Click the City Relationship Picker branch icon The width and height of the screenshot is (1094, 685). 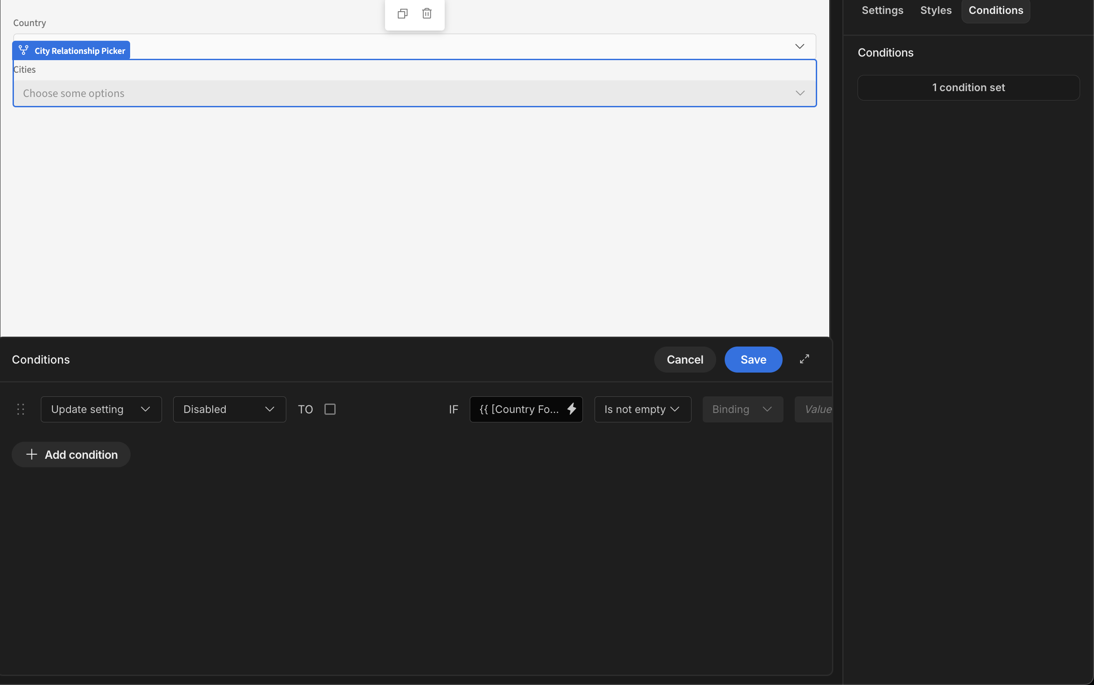tap(23, 50)
